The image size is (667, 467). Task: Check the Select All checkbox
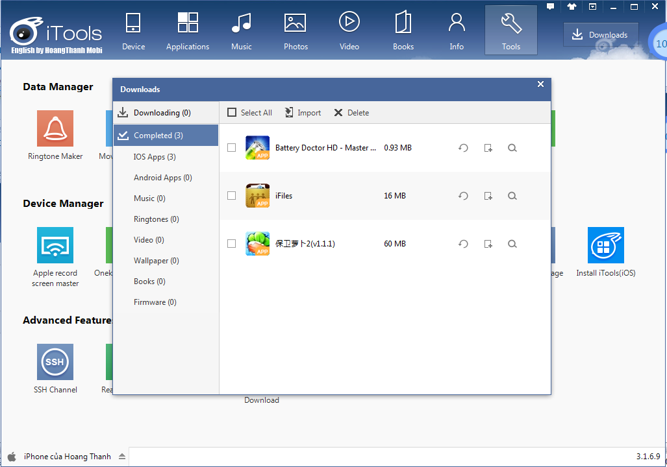coord(232,113)
